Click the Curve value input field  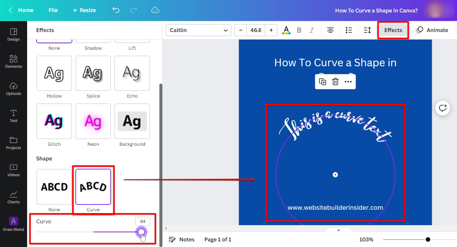(x=142, y=221)
